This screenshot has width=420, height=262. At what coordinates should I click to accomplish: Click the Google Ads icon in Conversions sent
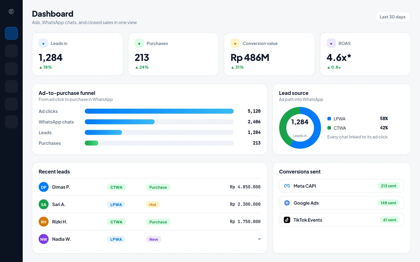point(287,203)
